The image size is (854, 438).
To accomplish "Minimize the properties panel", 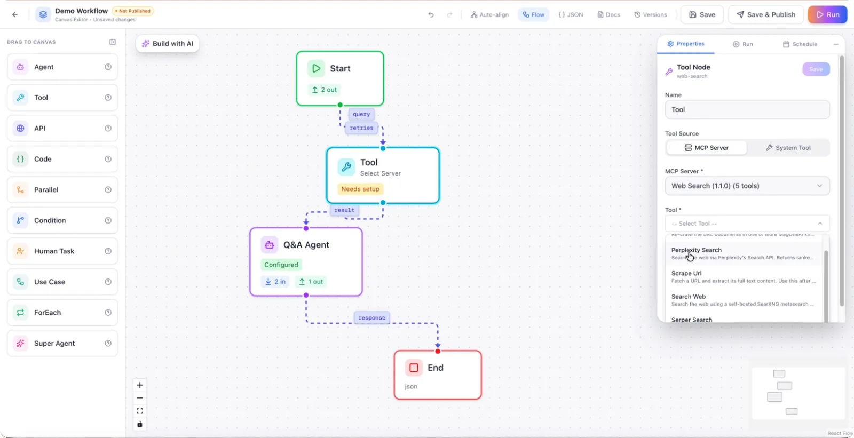I will click(x=836, y=44).
